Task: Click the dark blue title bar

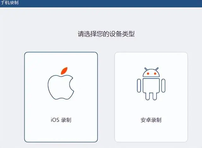Action: 101,3
